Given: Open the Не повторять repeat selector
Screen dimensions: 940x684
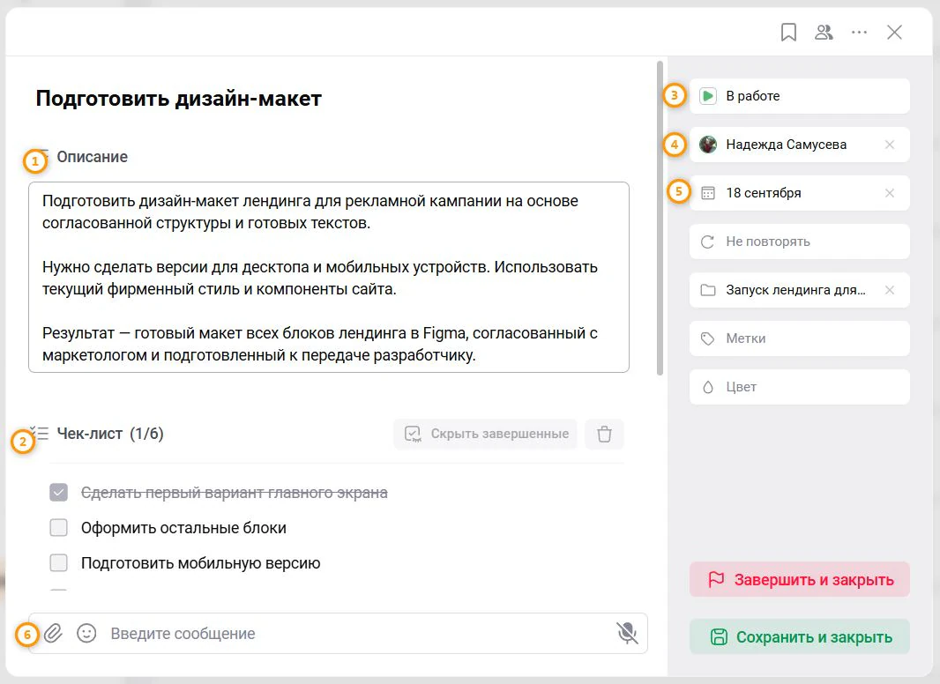Looking at the screenshot, I should click(x=799, y=242).
